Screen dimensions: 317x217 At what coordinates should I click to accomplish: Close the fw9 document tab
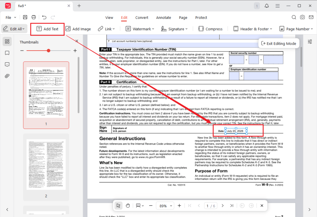[69, 6]
